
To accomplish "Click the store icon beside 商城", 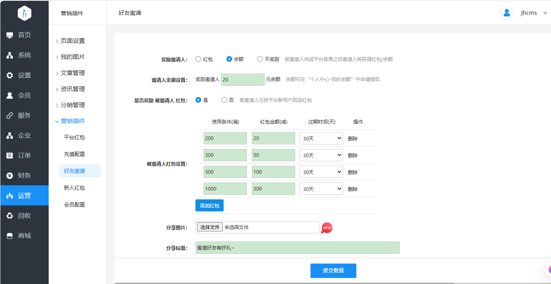I will point(10,236).
